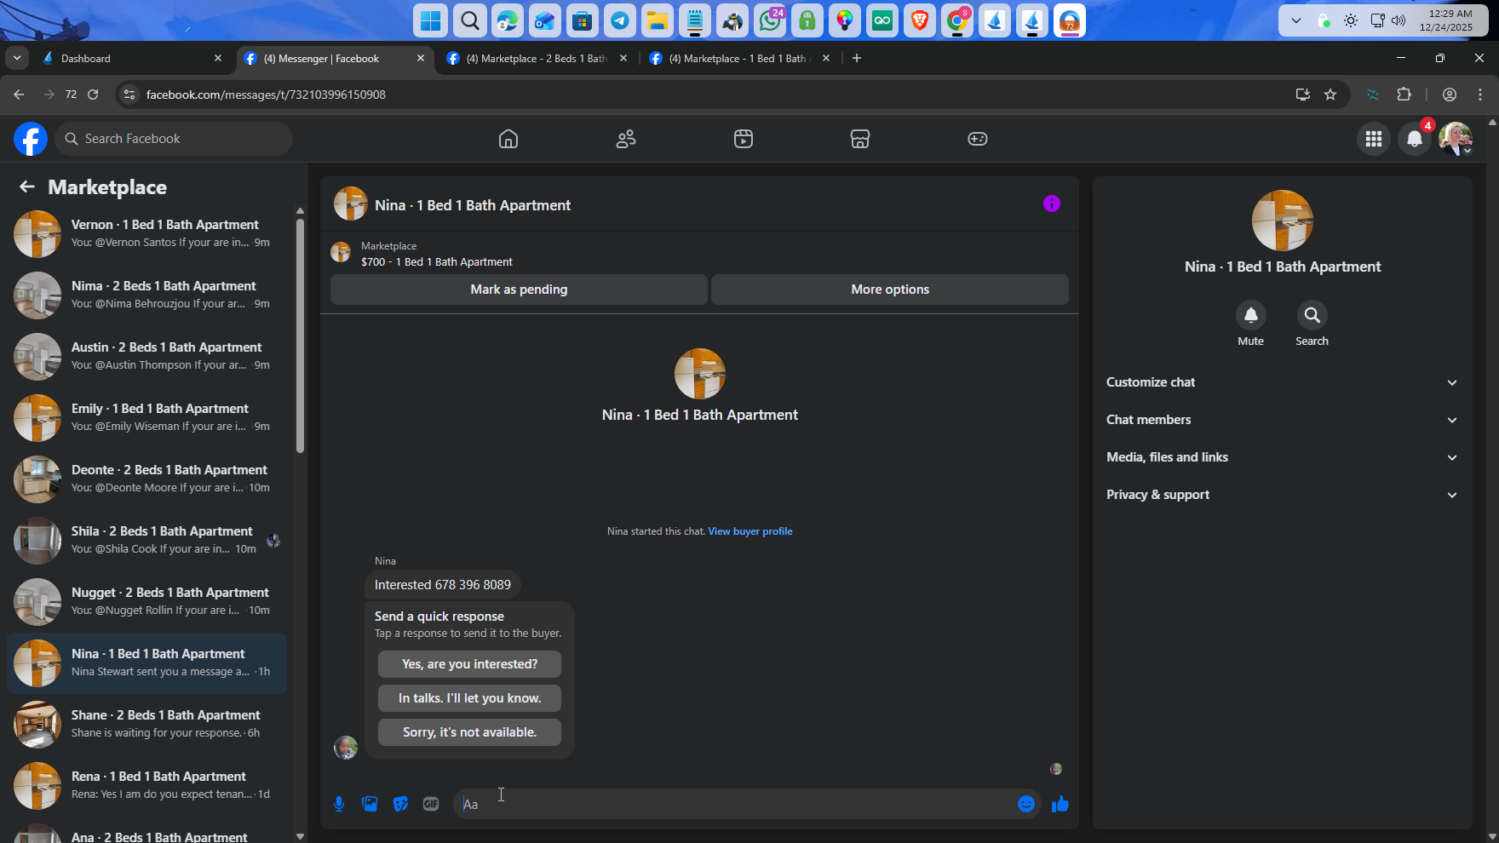Image resolution: width=1499 pixels, height=843 pixels.
Task: Open the emoji picker in message box
Action: [1026, 804]
